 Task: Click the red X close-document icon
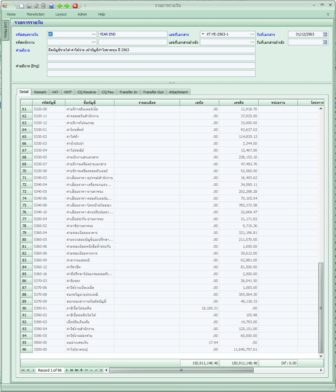(75, 6)
